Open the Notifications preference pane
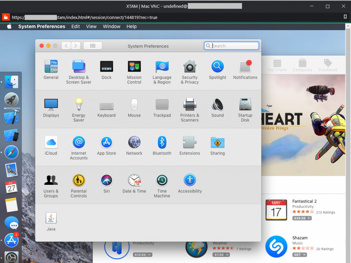The image size is (351, 263). [245, 68]
